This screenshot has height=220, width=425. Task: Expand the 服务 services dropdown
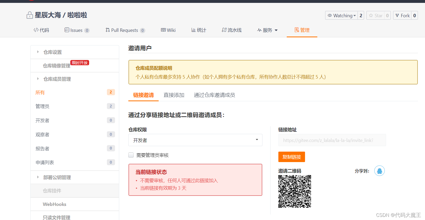267,30
